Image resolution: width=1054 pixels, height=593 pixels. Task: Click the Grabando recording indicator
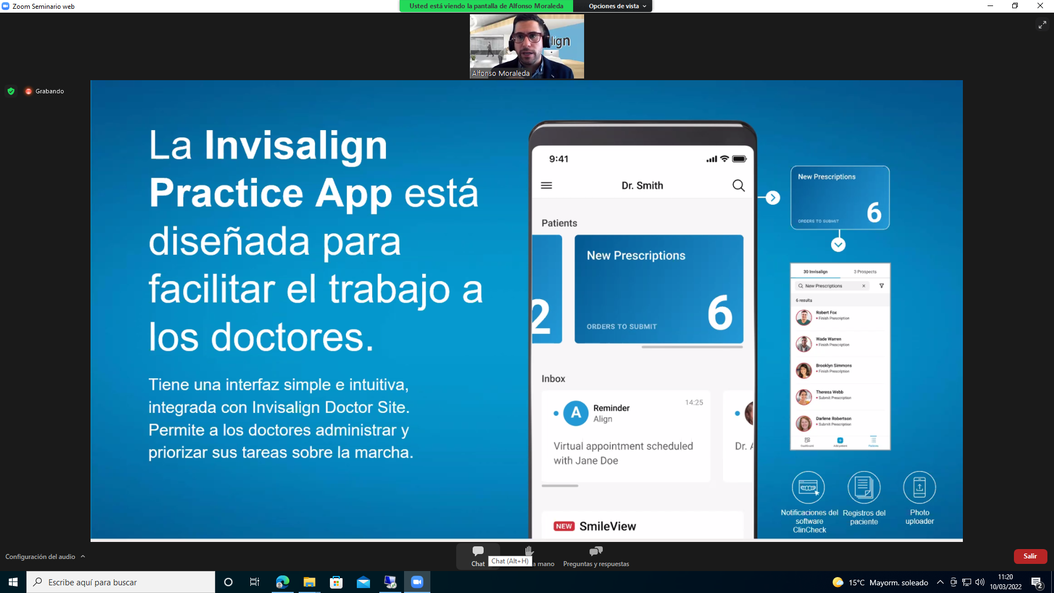44,91
